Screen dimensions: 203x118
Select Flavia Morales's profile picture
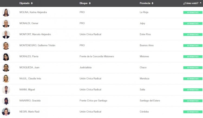pos(6,57)
